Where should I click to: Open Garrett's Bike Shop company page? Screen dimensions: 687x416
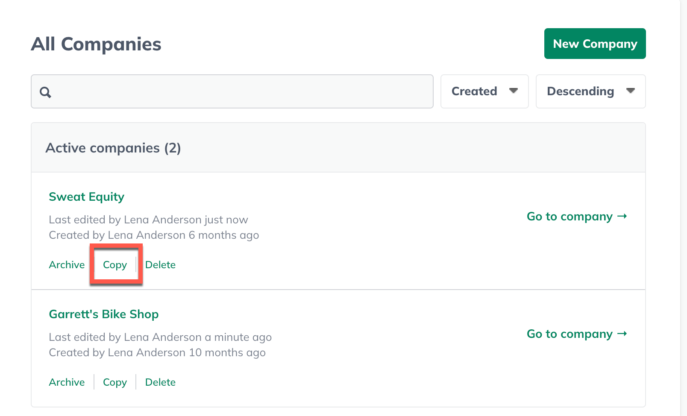click(x=104, y=314)
